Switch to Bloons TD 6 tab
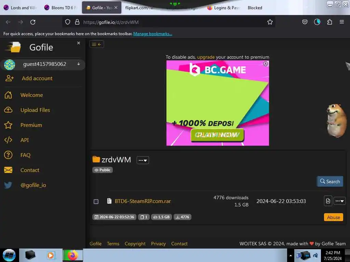The image size is (350, 262). point(61,8)
